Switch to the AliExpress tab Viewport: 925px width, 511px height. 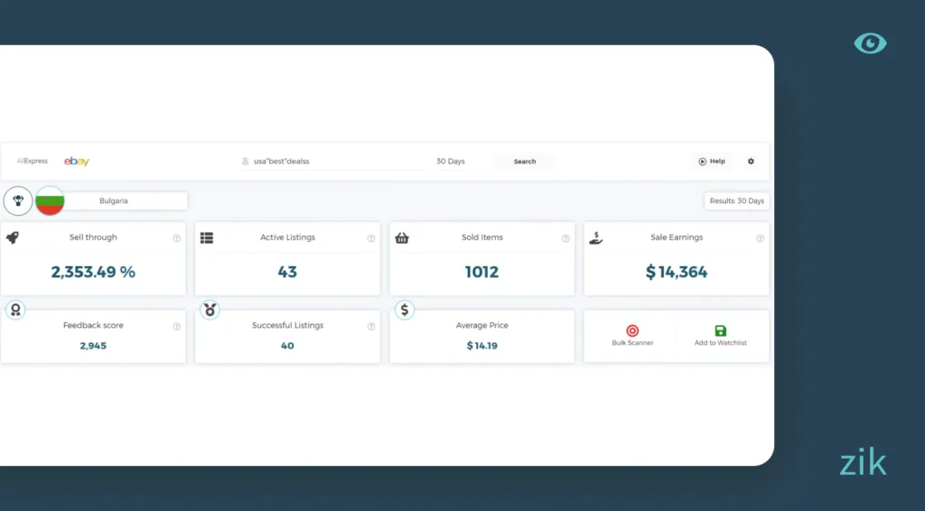coord(33,162)
